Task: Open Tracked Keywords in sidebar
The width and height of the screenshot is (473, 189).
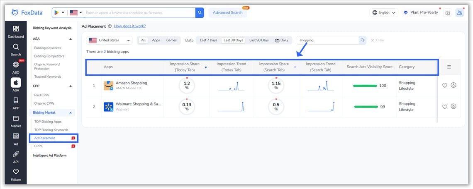Action: 48,77
